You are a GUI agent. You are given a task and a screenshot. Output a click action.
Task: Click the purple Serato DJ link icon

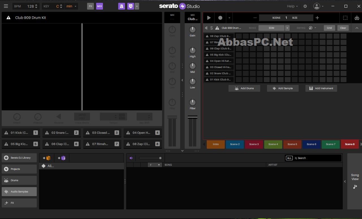pyautogui.click(x=130, y=6)
